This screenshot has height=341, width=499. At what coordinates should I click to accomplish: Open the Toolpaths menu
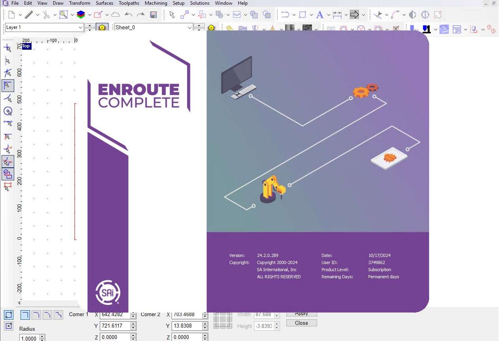(x=129, y=3)
